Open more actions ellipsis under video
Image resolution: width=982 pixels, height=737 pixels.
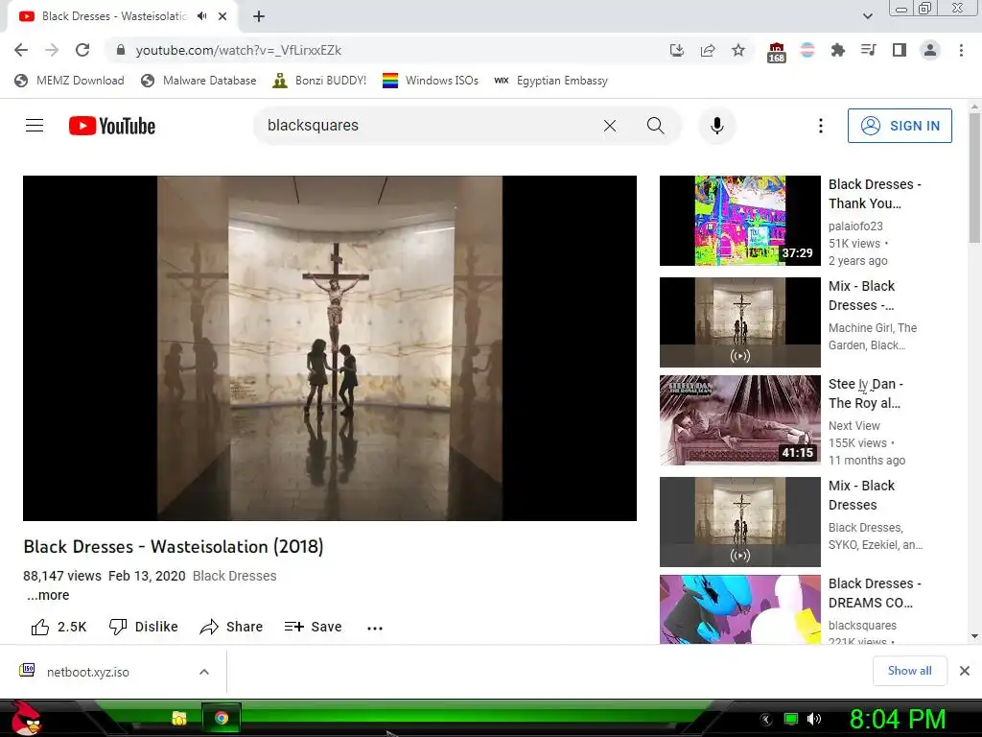pyautogui.click(x=375, y=628)
